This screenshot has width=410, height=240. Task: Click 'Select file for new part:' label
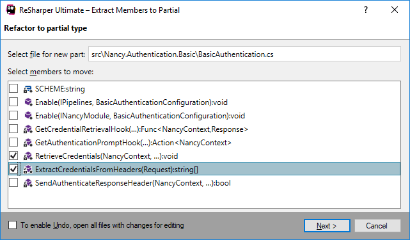pyautogui.click(x=46, y=54)
